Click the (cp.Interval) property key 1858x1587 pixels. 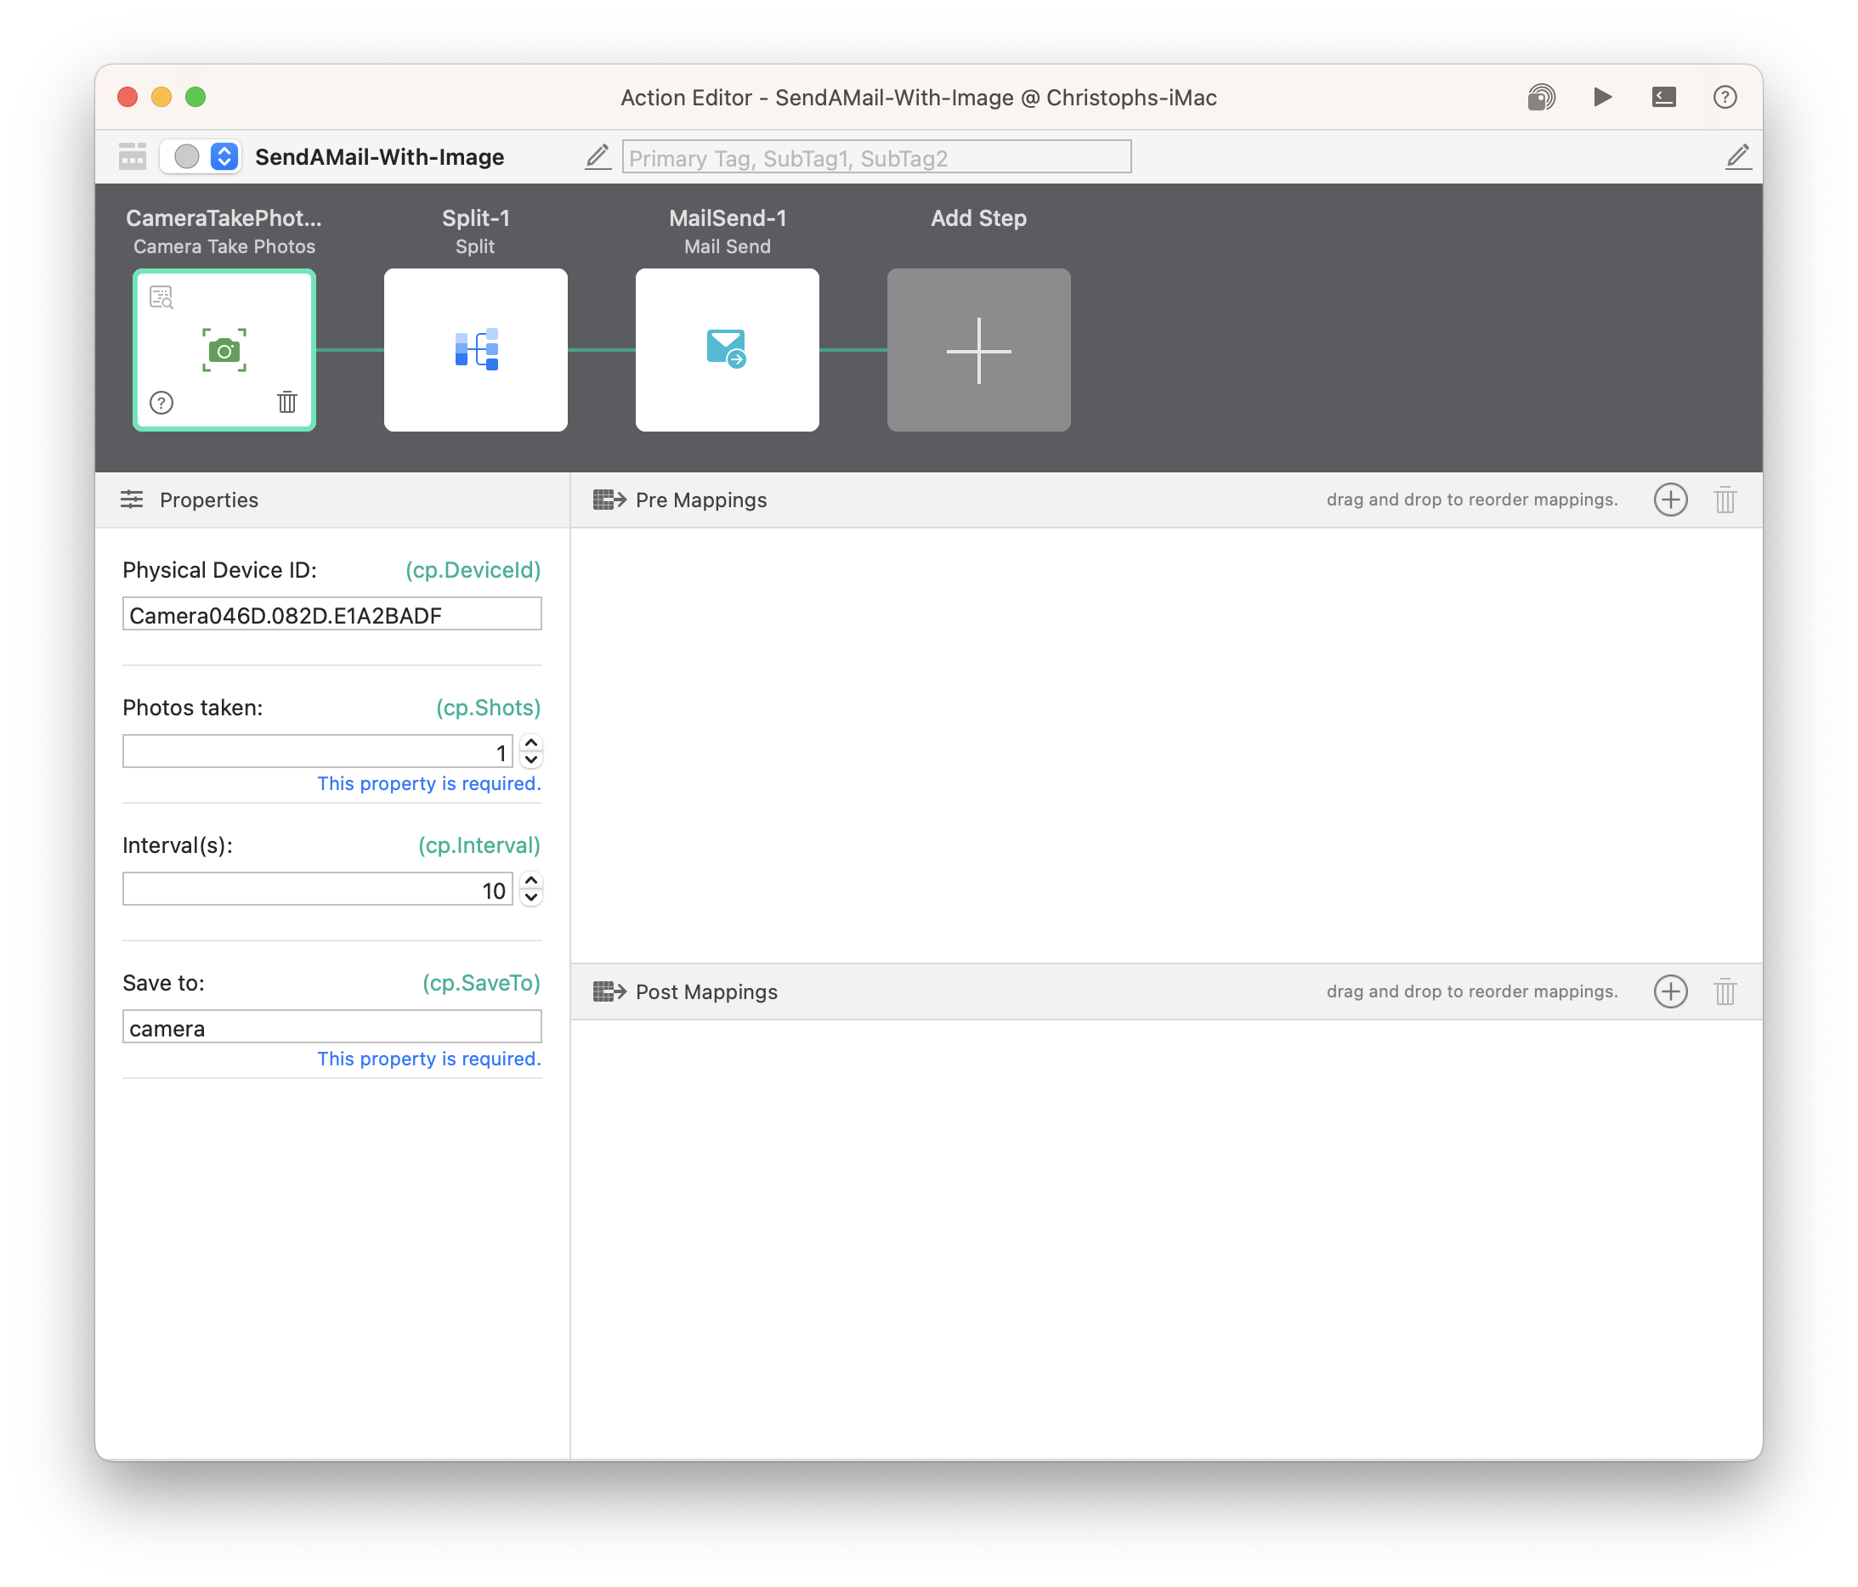(x=479, y=845)
